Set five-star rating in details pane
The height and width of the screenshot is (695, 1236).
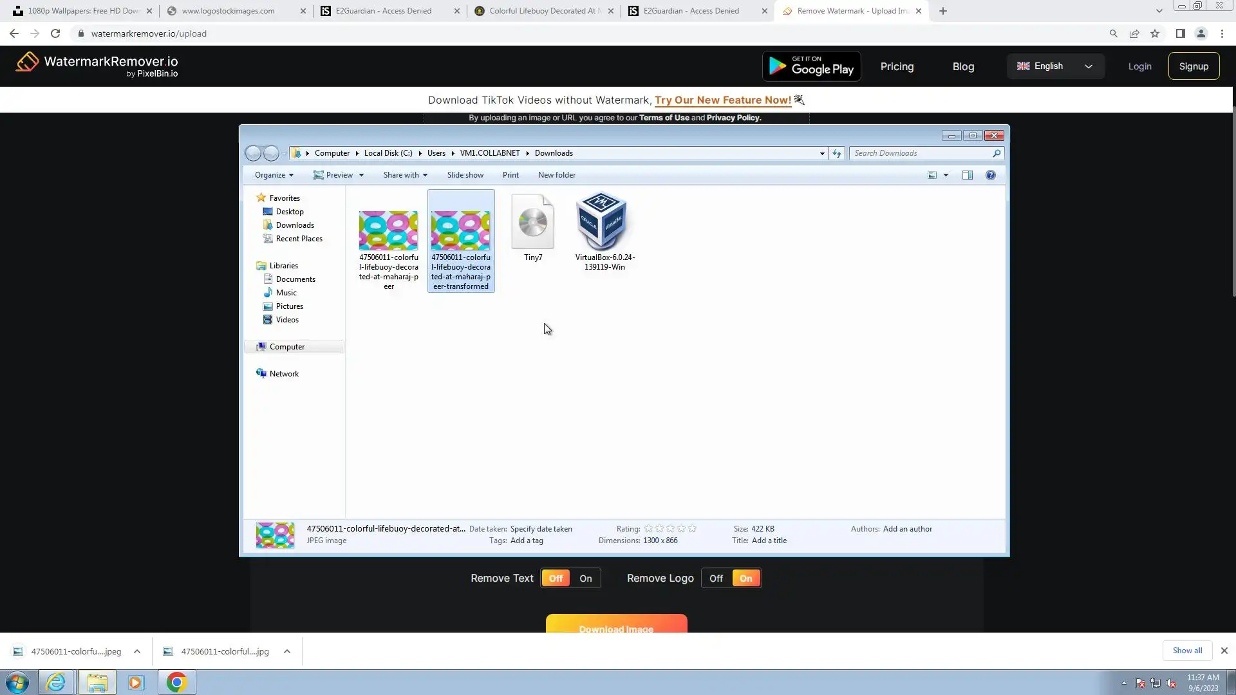click(x=692, y=529)
